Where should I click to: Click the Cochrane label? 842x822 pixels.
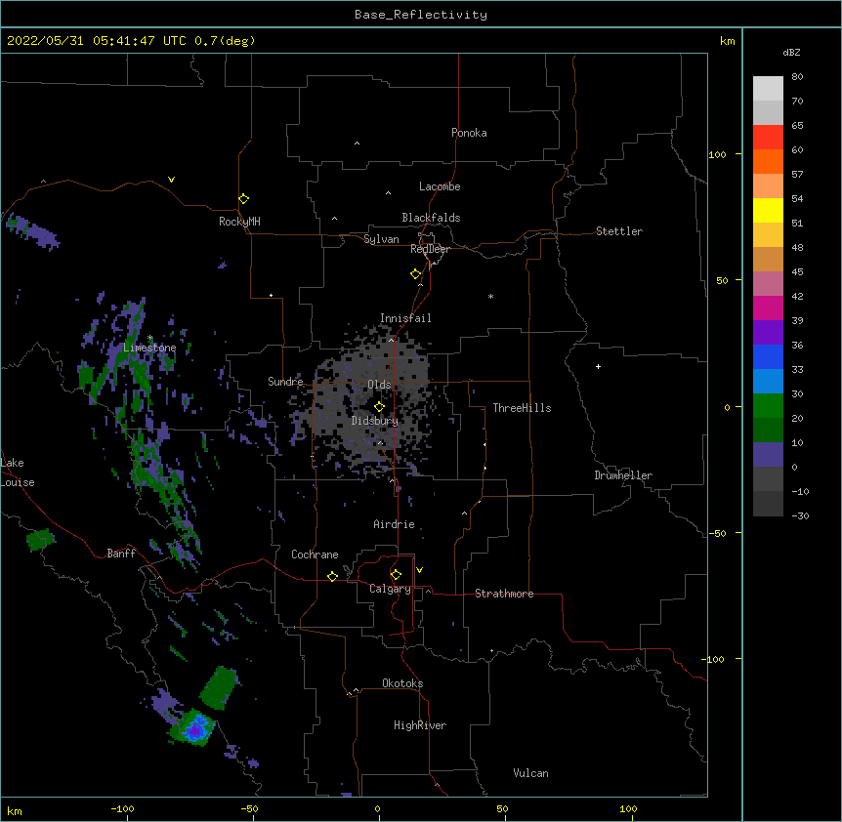pos(315,555)
